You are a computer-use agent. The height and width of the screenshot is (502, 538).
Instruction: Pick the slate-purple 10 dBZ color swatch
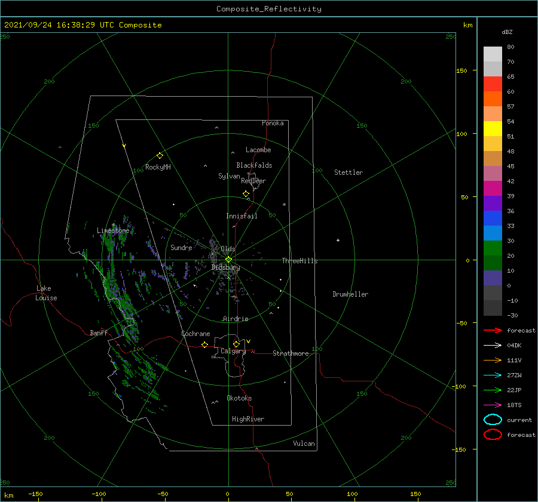(x=493, y=278)
